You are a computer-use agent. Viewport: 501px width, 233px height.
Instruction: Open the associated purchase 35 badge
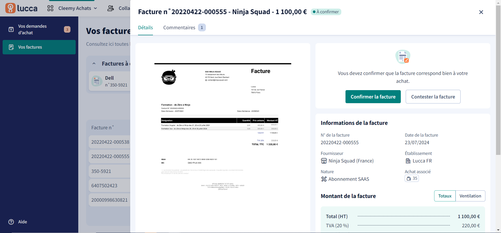click(412, 178)
